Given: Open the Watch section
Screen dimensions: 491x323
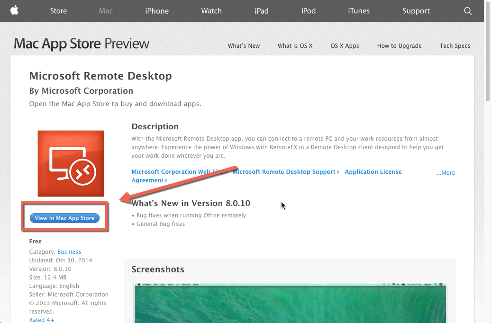Looking at the screenshot, I should 211,11.
